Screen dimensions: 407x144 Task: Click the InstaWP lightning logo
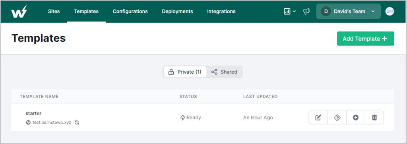[x=19, y=12]
